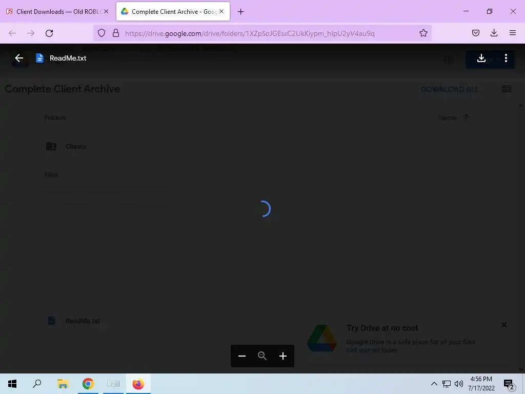525x394 pixels.
Task: Open network status tray icon
Action: [447, 384]
